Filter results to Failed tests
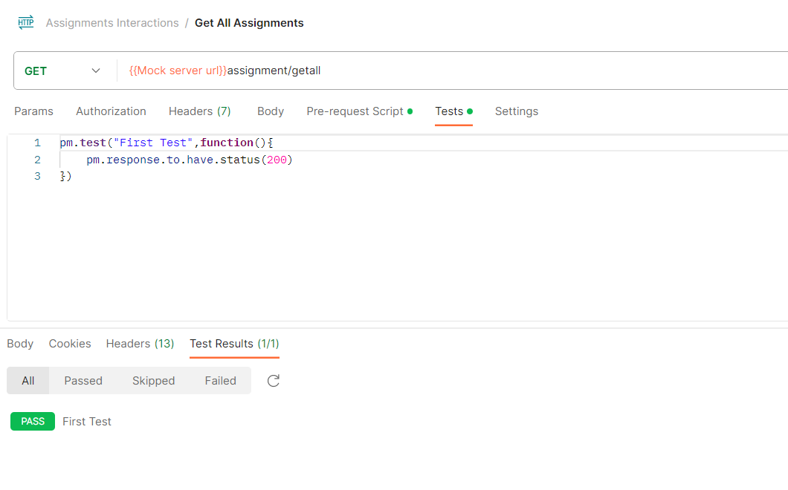The image size is (788, 490). 221,381
